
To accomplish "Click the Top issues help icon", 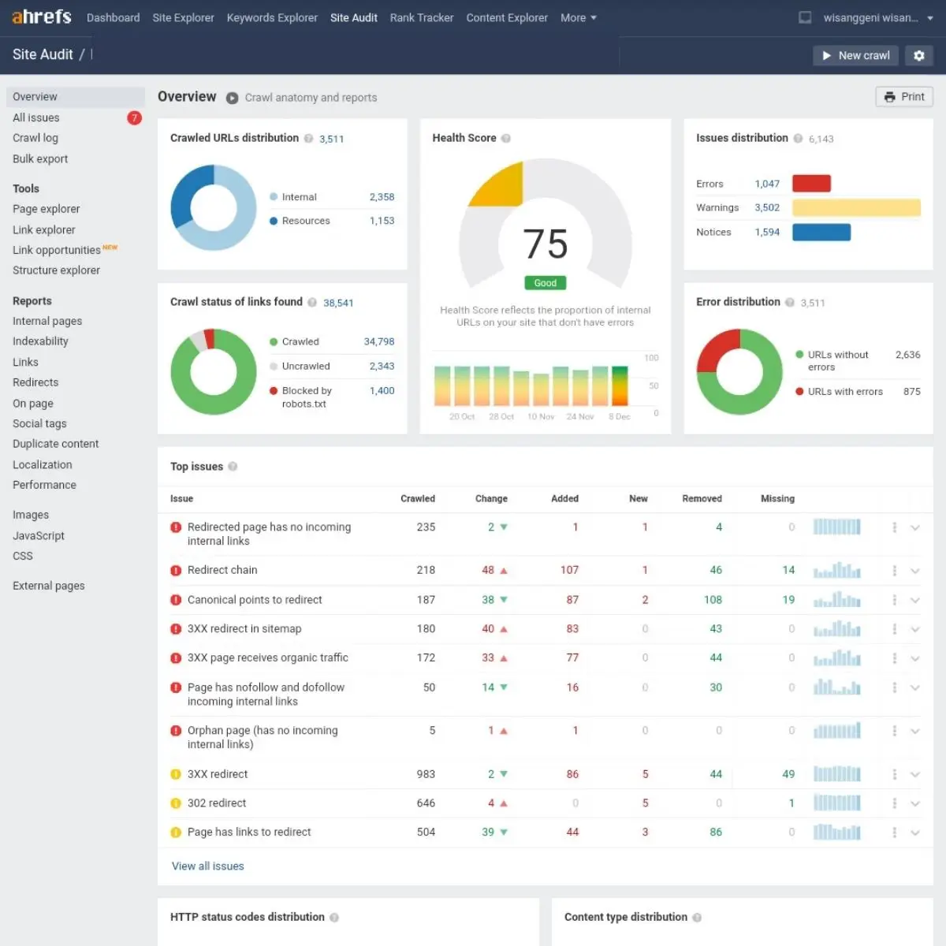I will tap(233, 466).
